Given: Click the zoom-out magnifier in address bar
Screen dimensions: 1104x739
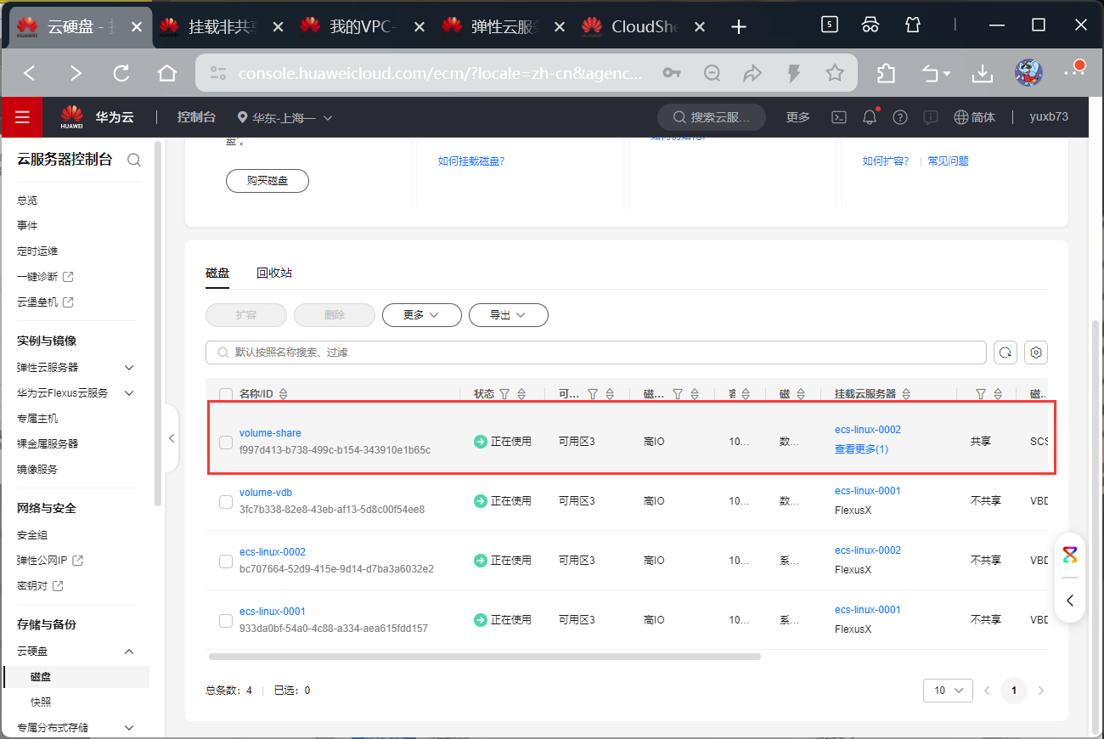Looking at the screenshot, I should point(713,73).
